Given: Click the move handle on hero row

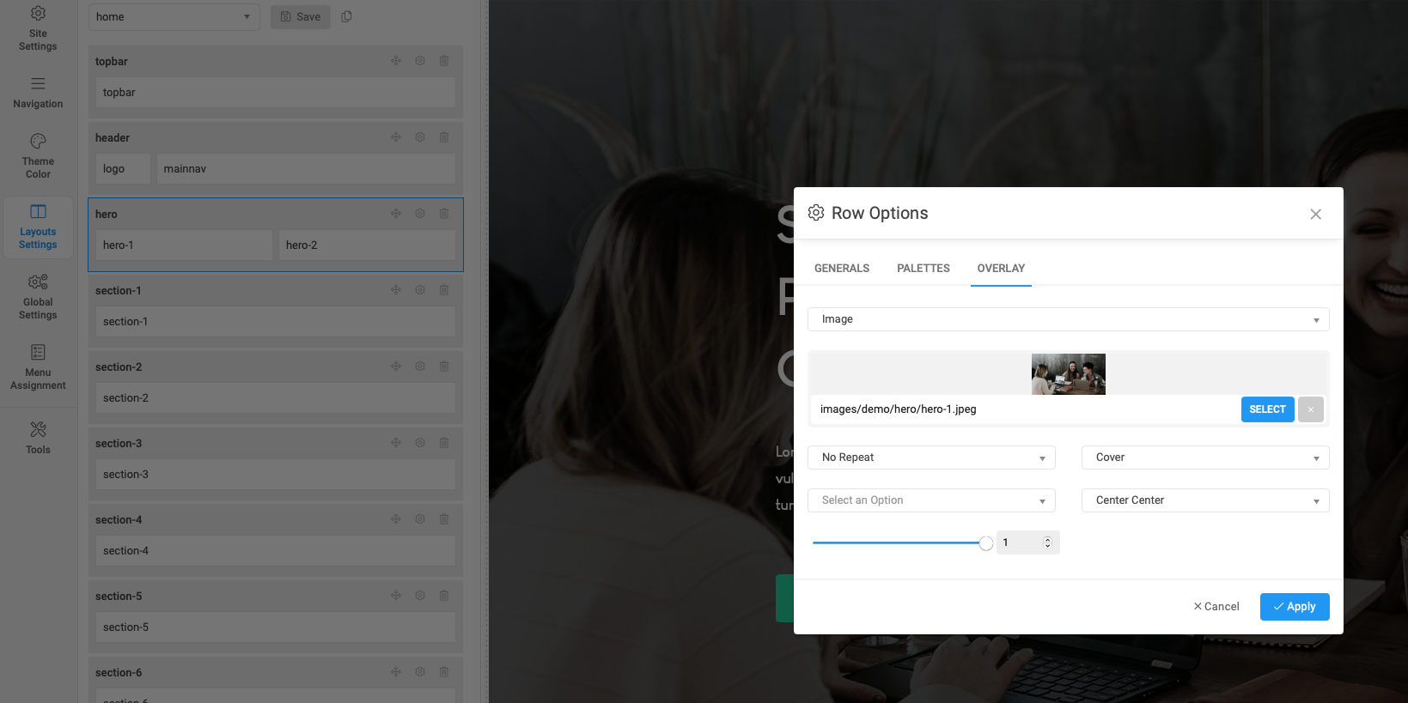Looking at the screenshot, I should click(396, 214).
